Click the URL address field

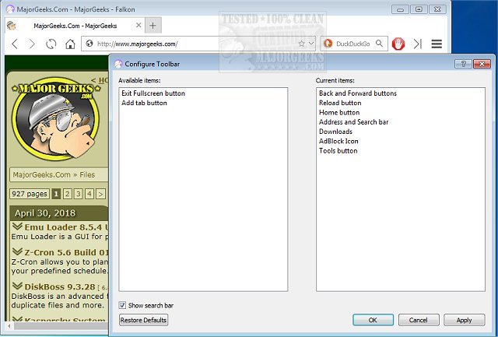point(197,44)
